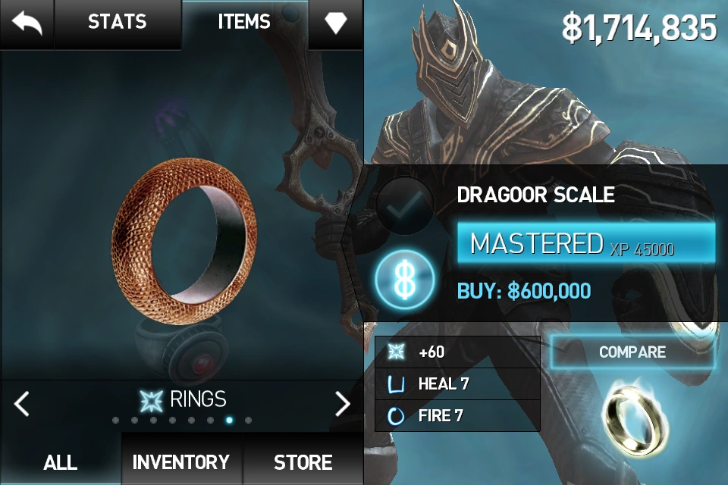The width and height of the screenshot is (728, 485).
Task: Filter by STORE items
Action: 303,462
